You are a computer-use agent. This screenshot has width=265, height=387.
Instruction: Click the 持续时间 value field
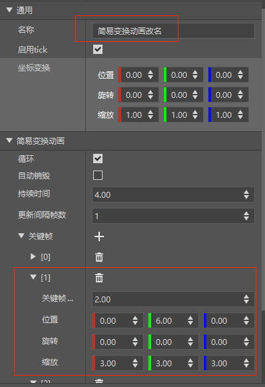[173, 194]
